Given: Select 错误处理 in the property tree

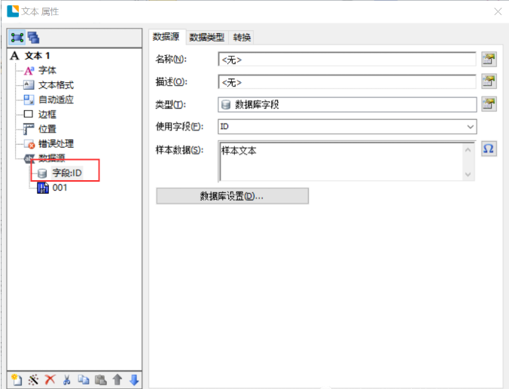Looking at the screenshot, I should (56, 143).
